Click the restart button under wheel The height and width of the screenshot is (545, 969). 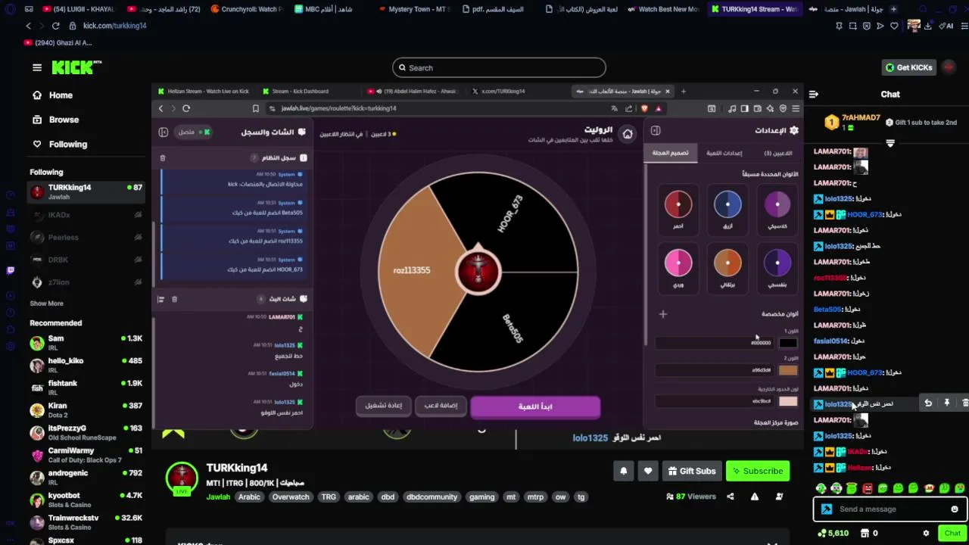tap(384, 406)
